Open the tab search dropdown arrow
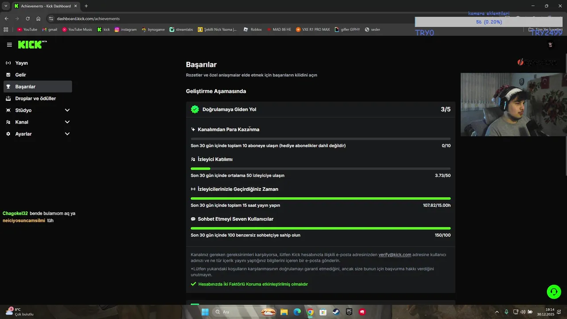This screenshot has width=567, height=319. point(6,6)
